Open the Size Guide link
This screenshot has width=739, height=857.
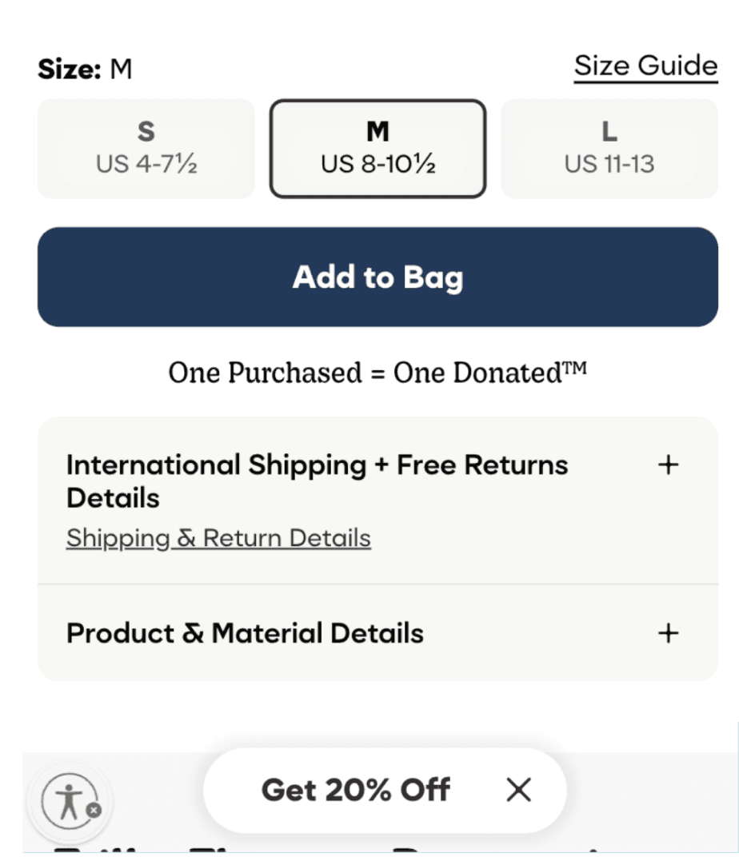click(x=645, y=66)
